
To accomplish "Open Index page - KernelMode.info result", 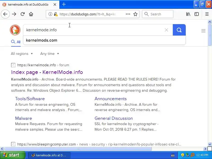I will coord(47,72).
